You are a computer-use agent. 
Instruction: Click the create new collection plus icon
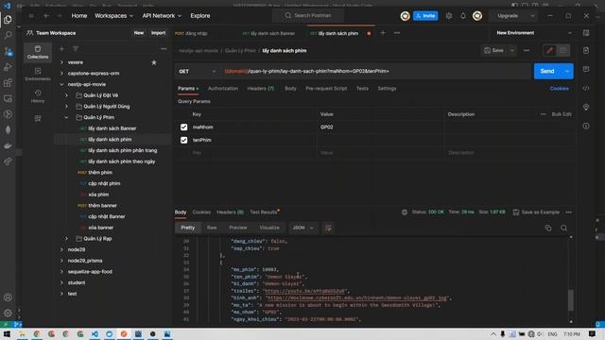[x=61, y=49]
